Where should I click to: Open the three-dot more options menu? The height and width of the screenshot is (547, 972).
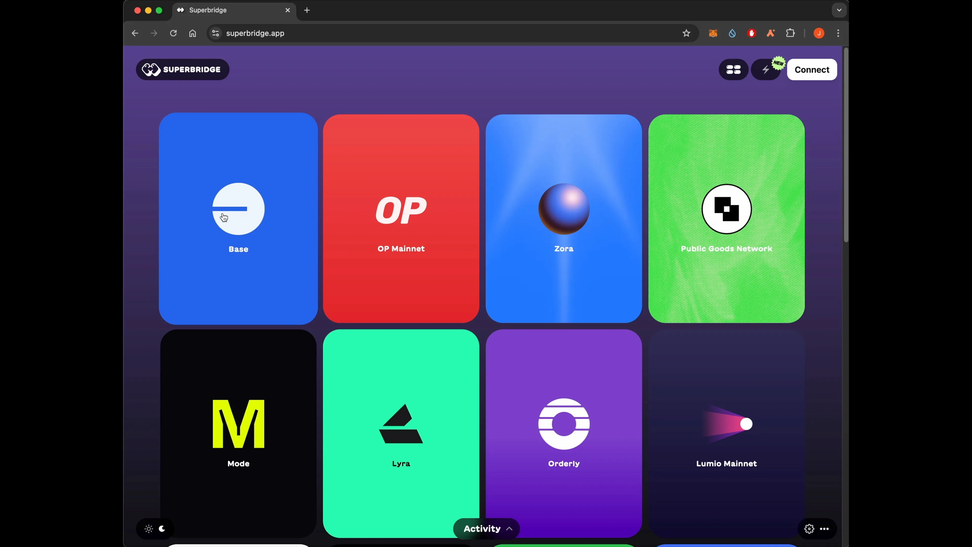[x=824, y=529]
